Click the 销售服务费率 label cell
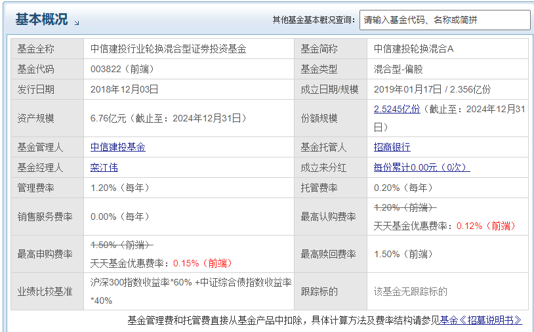Image resolution: width=534 pixels, height=332 pixels. coord(47,217)
